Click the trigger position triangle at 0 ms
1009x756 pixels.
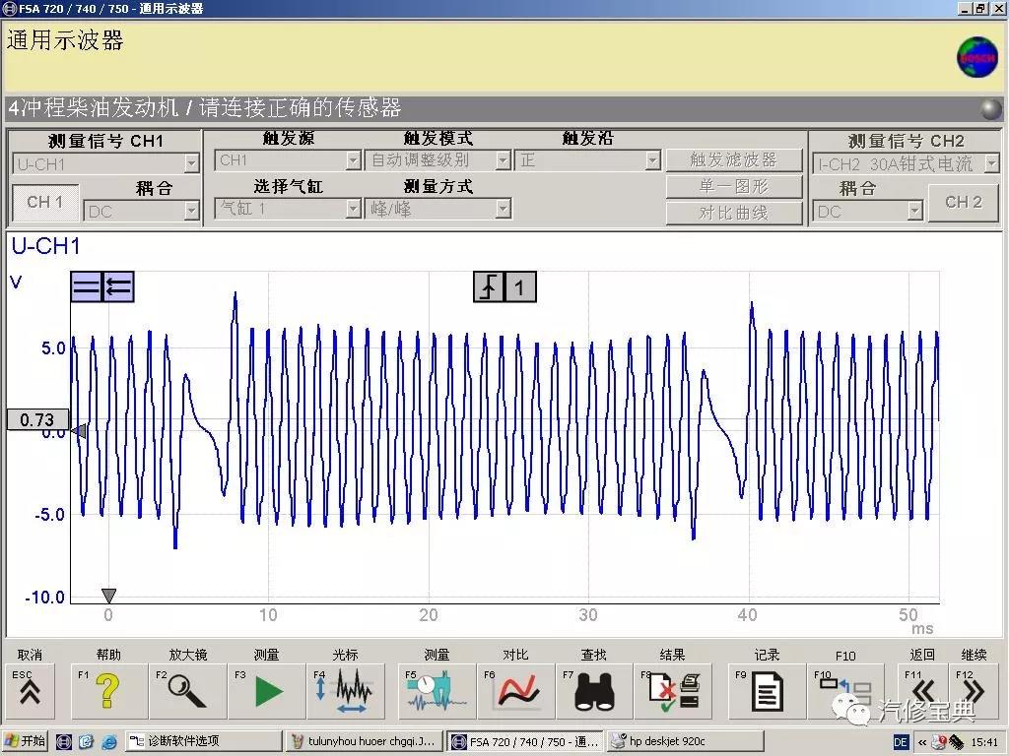108,596
